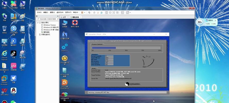Open the snapshot manager toolbar icon
Screen dimensions: 229x103
point(101,13)
